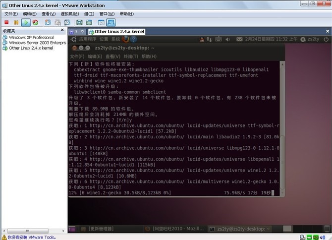Open the VMware 文件(F) menu
The width and height of the screenshot is (332, 240).
[x=11, y=14]
